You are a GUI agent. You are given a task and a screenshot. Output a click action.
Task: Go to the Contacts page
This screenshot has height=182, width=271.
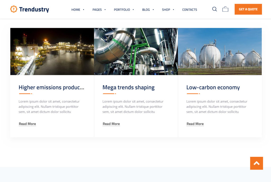[189, 10]
